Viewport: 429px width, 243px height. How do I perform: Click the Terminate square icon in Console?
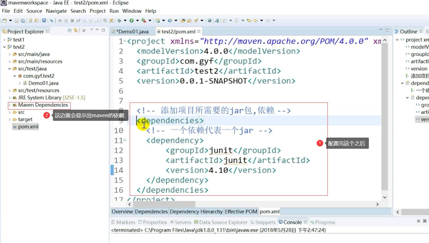(x=419, y=221)
